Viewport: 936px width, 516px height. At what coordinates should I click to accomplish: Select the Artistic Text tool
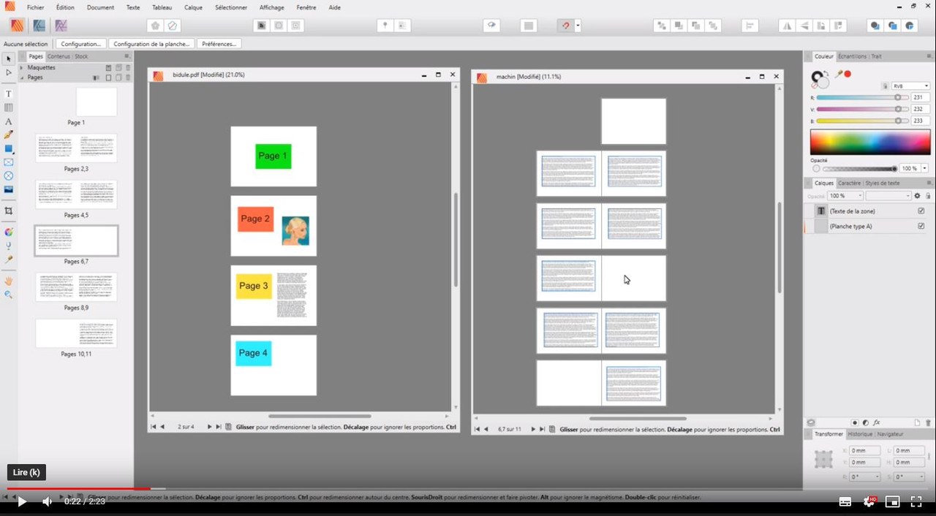click(9, 121)
